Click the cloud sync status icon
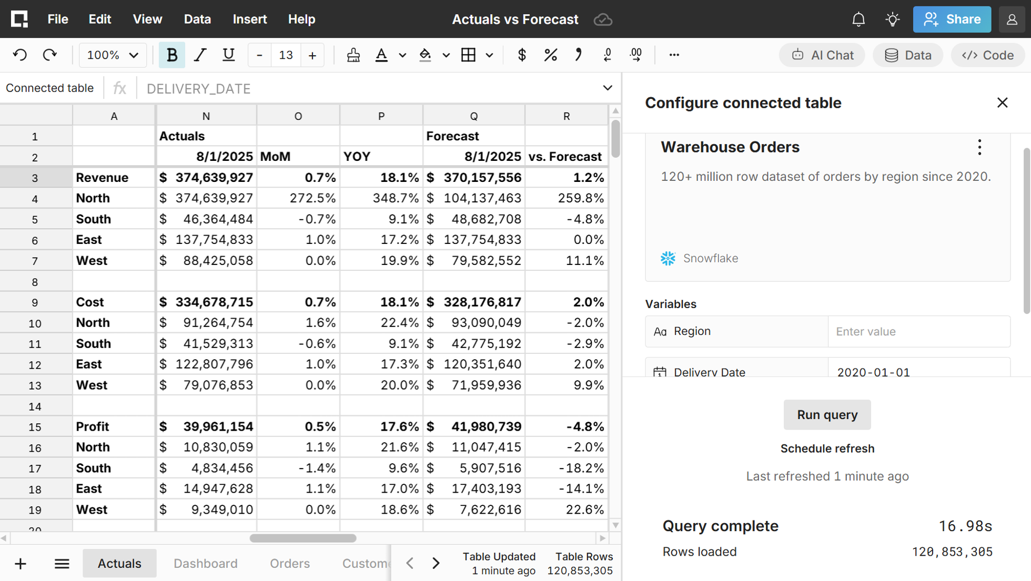This screenshot has width=1031, height=581. tap(603, 20)
